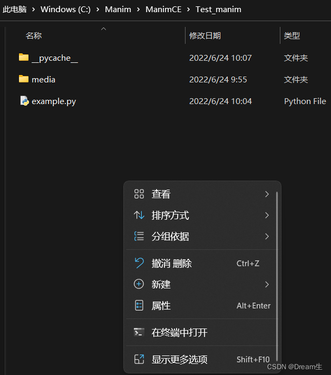Screen dimensions: 331x375
Task: Click the Show more options expand icon
Action: coord(139,359)
